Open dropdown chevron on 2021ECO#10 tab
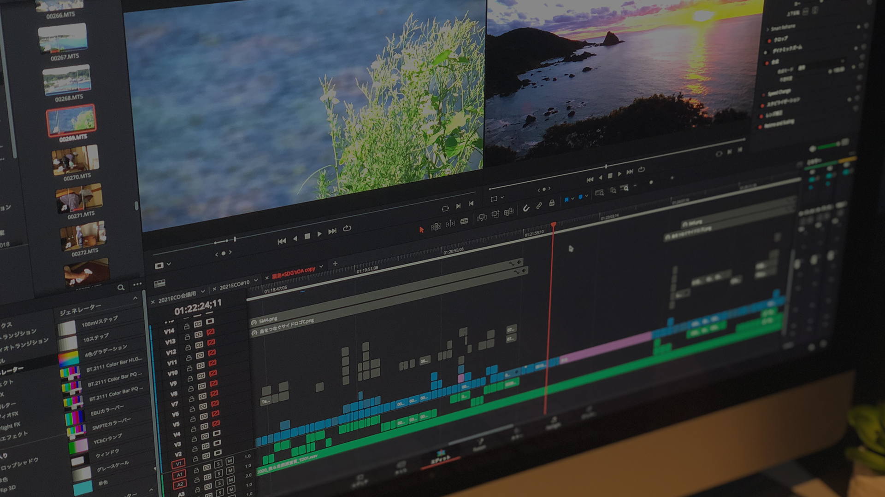This screenshot has width=885, height=497. click(255, 280)
